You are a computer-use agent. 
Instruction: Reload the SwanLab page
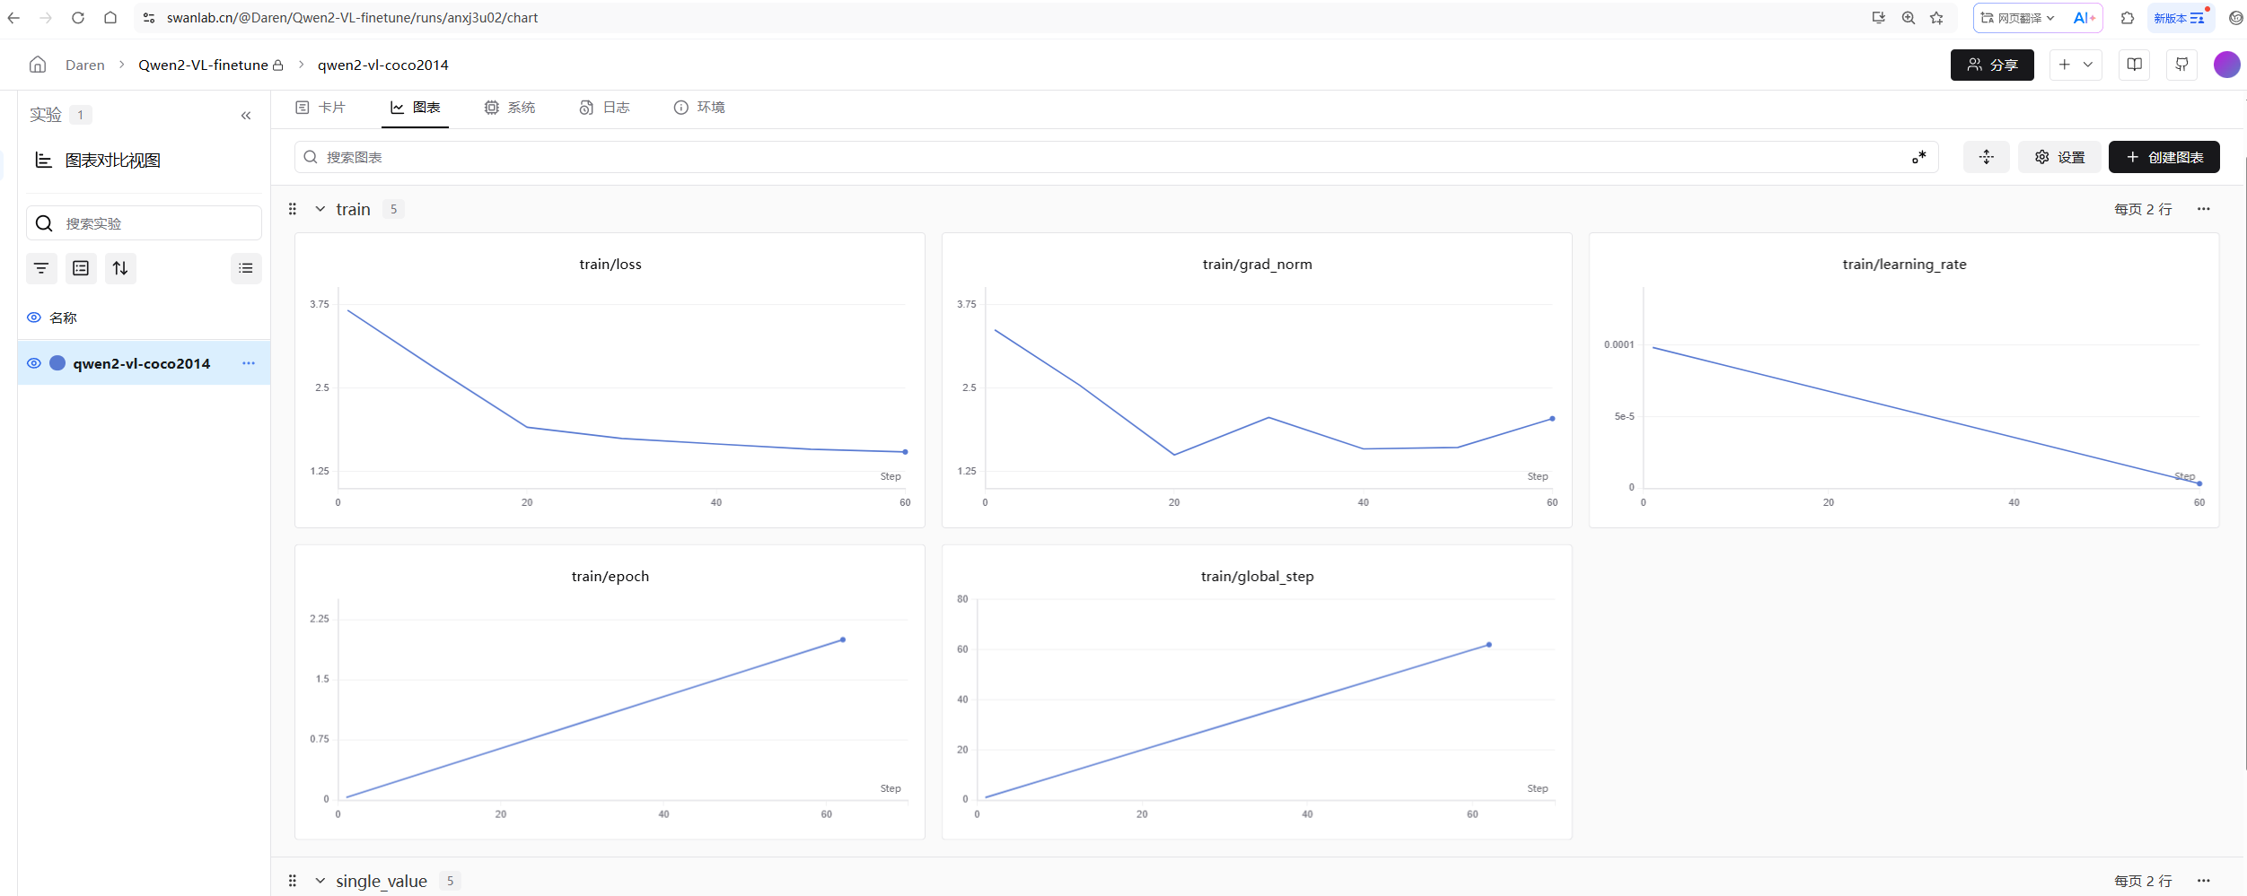[x=78, y=18]
